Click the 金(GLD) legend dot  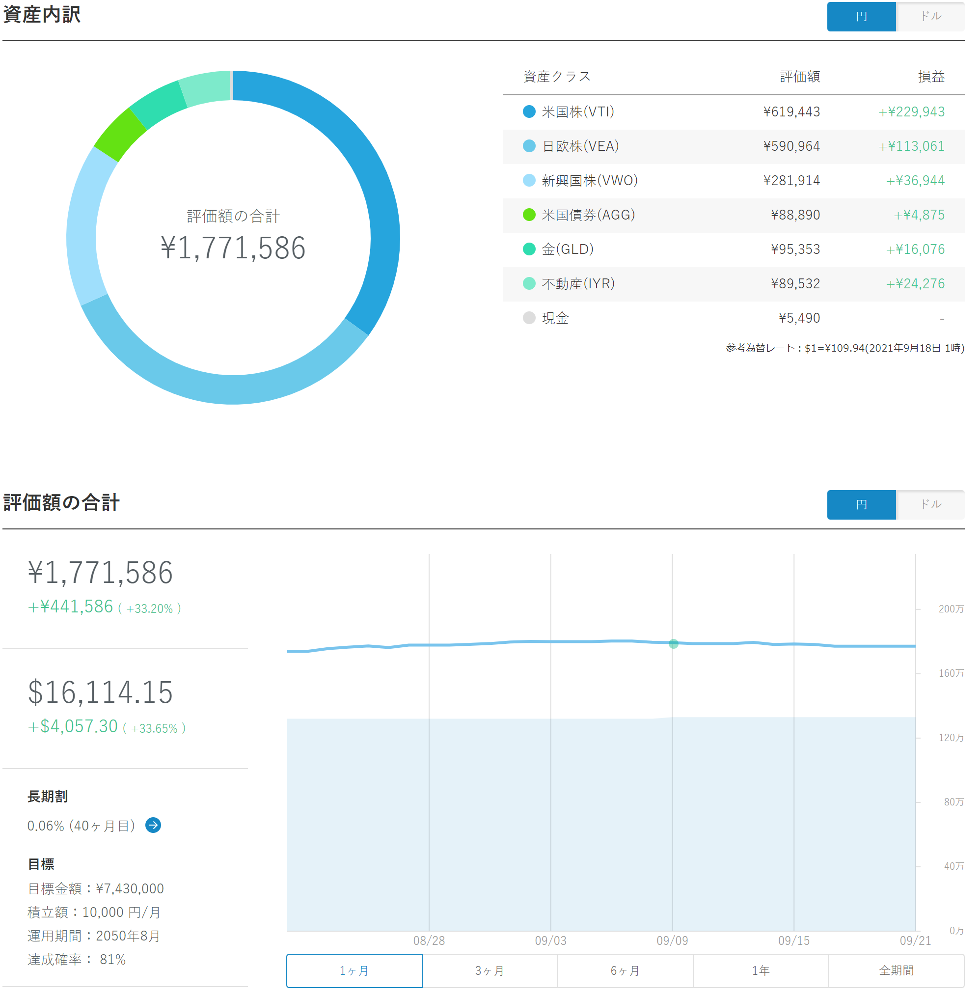(x=530, y=249)
